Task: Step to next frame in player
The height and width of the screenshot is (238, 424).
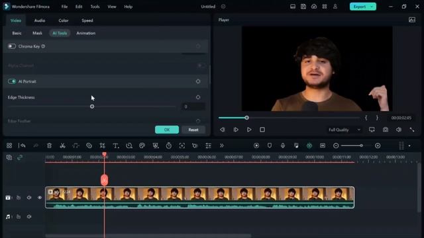Action: point(236,130)
